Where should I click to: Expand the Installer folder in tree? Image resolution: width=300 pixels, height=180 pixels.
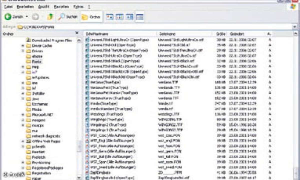click(23, 93)
